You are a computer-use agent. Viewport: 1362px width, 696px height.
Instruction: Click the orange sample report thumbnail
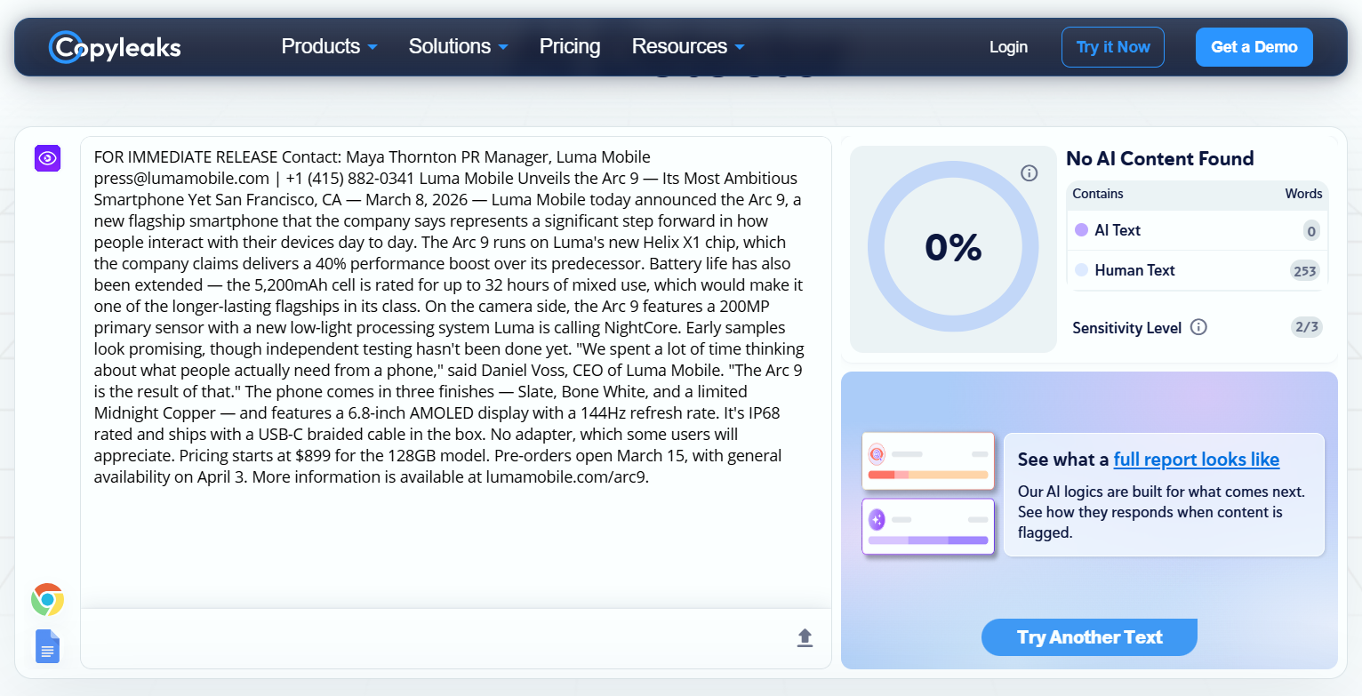(x=927, y=460)
